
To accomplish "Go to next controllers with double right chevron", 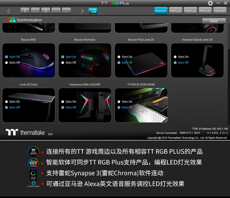I will click(82, 11).
